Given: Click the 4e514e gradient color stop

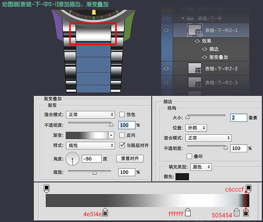Looking at the screenshot, I should tap(105, 213).
